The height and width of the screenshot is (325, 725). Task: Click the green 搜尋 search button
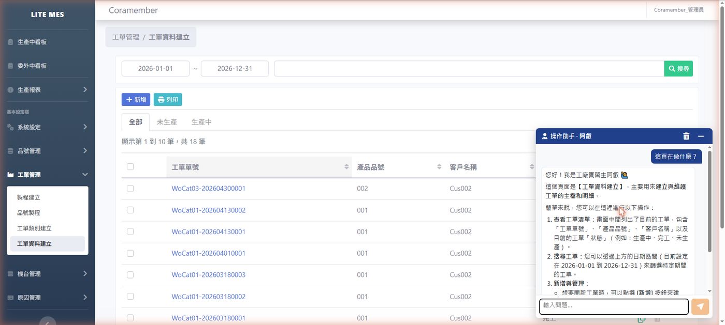click(x=678, y=69)
